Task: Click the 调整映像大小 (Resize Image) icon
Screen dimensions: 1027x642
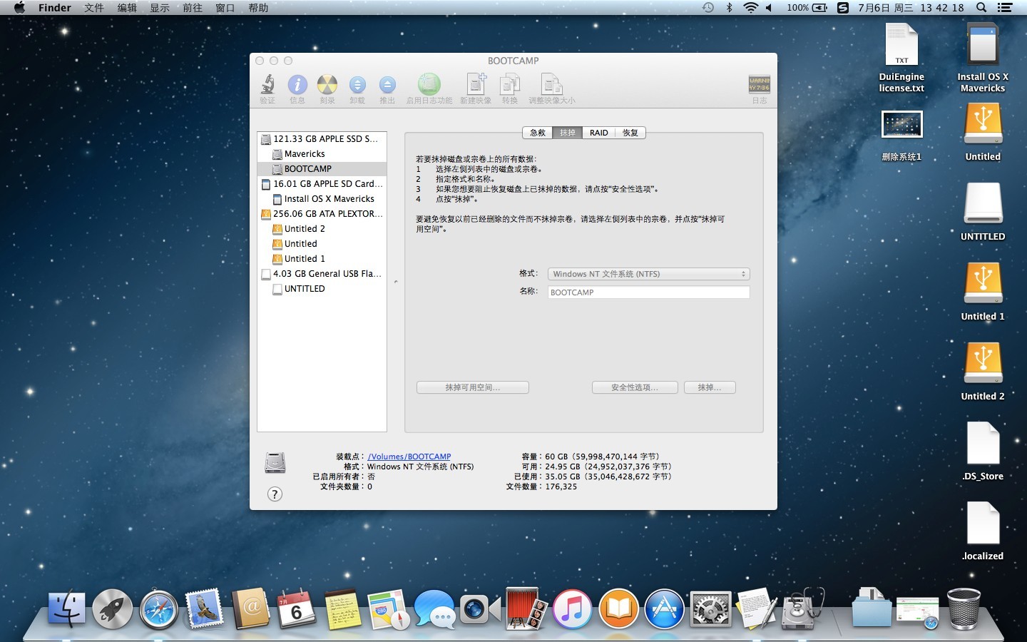Action: point(552,85)
